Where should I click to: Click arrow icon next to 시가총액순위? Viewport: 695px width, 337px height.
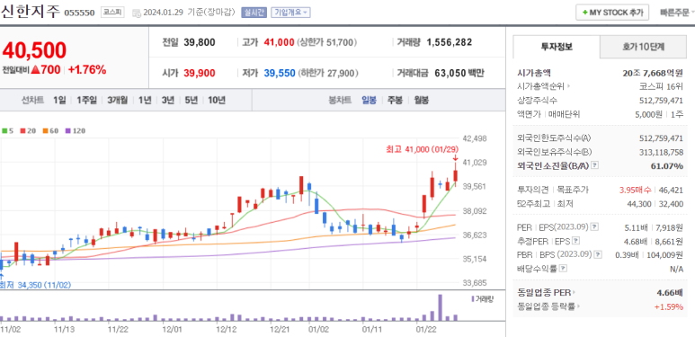coord(568,87)
